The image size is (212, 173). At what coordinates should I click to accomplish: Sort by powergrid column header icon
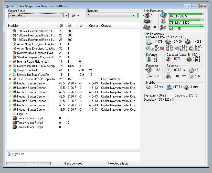[70, 25]
